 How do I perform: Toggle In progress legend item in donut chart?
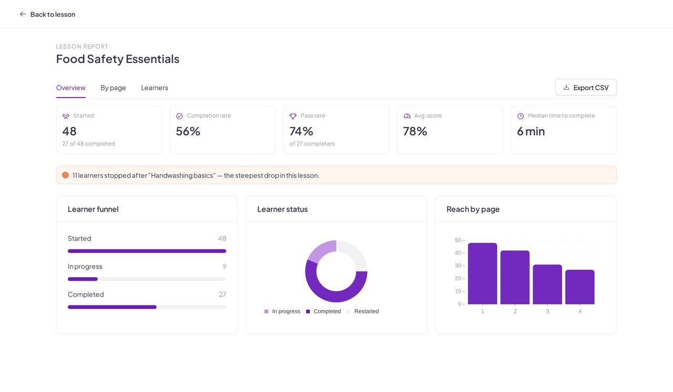pyautogui.click(x=282, y=311)
